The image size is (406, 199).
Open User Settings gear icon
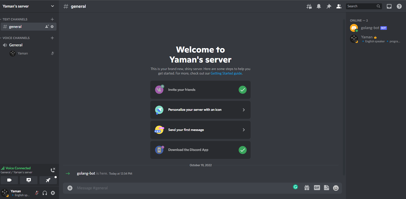[53, 193]
